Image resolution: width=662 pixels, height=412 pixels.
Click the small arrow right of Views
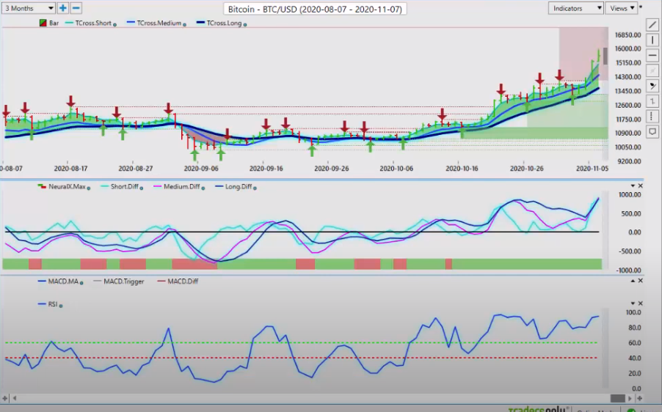coord(641,7)
